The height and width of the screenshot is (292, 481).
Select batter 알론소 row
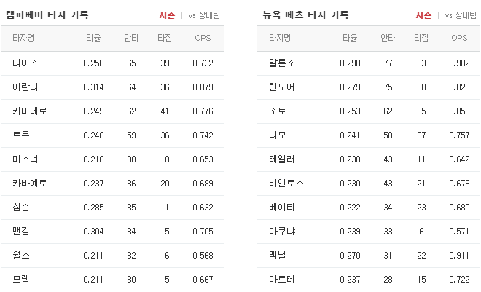pos(369,63)
